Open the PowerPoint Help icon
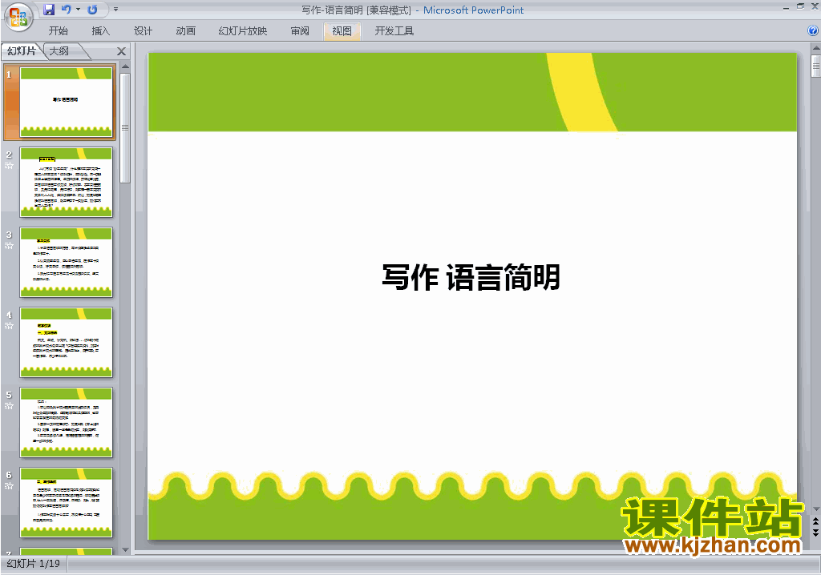 pos(813,31)
